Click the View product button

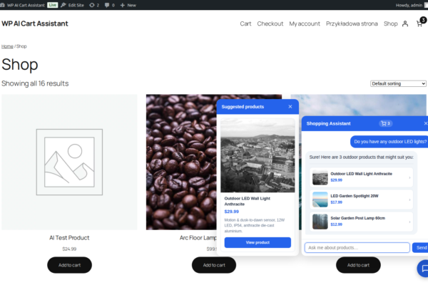coord(258,242)
